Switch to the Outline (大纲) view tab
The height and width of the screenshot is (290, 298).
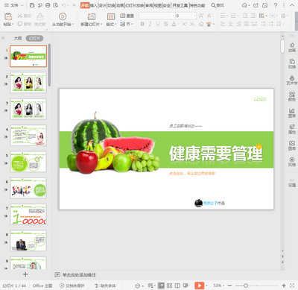click(x=18, y=38)
